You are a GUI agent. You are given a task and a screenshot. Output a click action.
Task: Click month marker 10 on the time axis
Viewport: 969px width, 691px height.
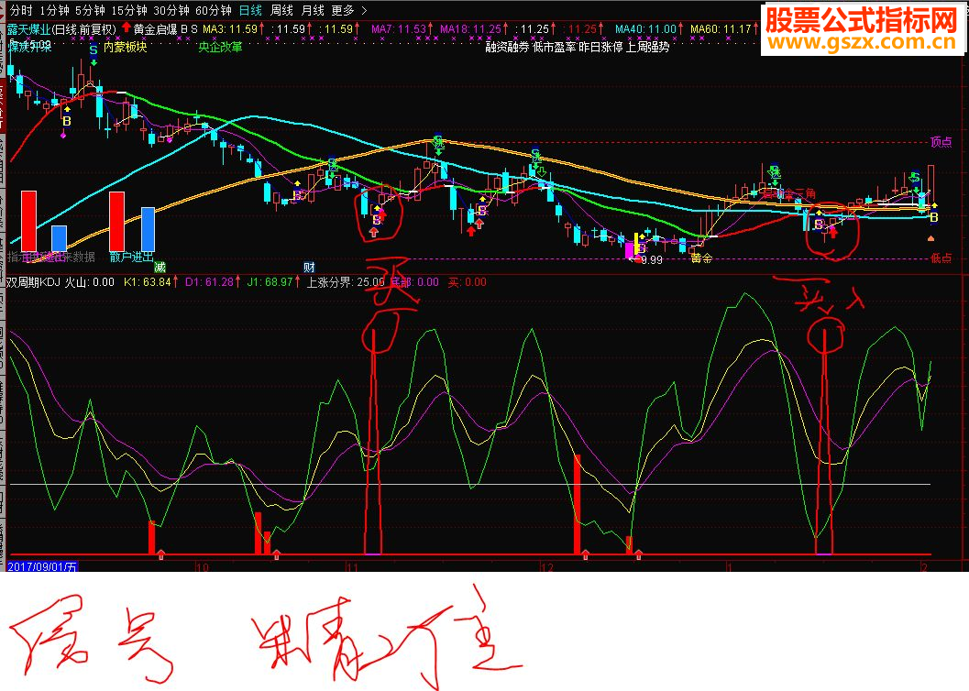coord(202,567)
